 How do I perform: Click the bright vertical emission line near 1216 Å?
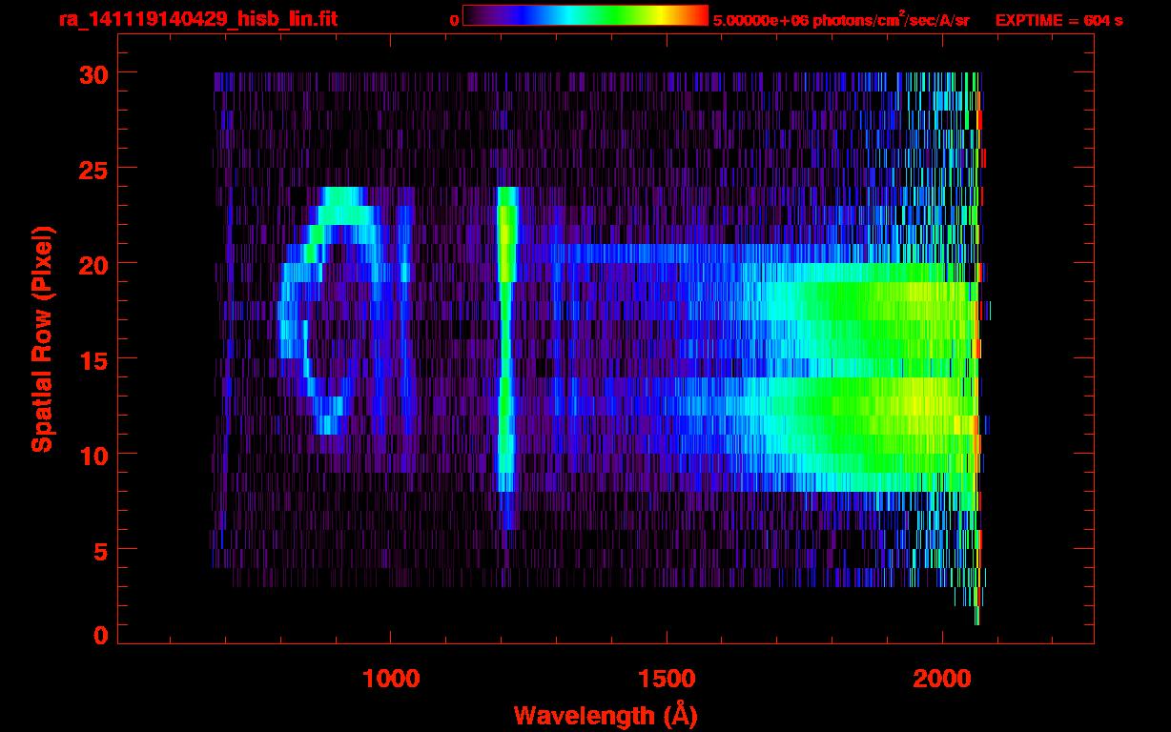point(506,357)
